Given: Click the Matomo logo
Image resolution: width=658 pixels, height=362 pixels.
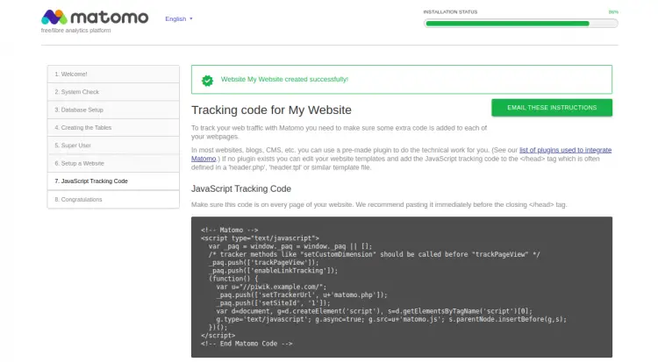Looking at the screenshot, I should coord(95,18).
